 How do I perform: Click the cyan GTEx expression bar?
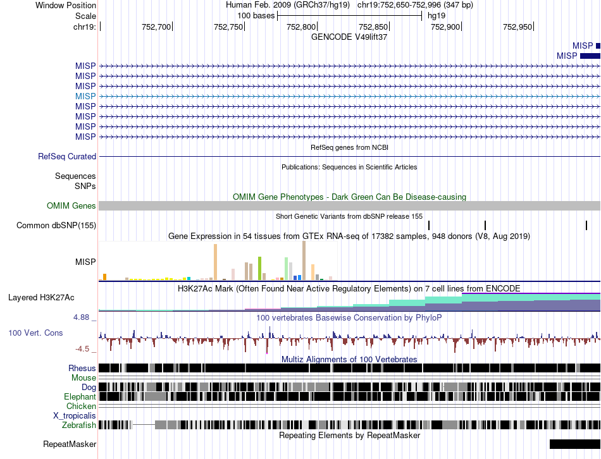pos(189,279)
